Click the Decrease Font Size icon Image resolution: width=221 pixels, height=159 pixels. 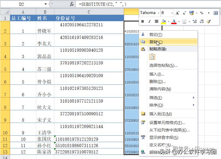click(x=184, y=12)
